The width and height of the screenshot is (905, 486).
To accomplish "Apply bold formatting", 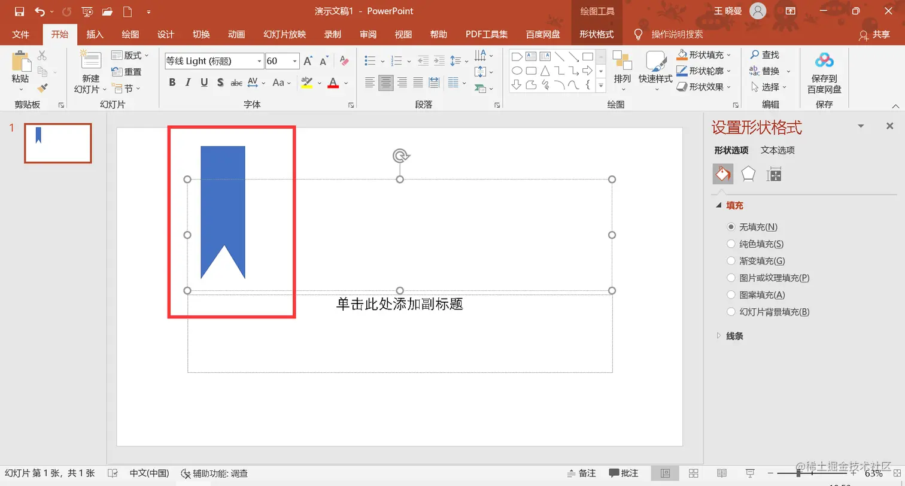I will tap(172, 83).
